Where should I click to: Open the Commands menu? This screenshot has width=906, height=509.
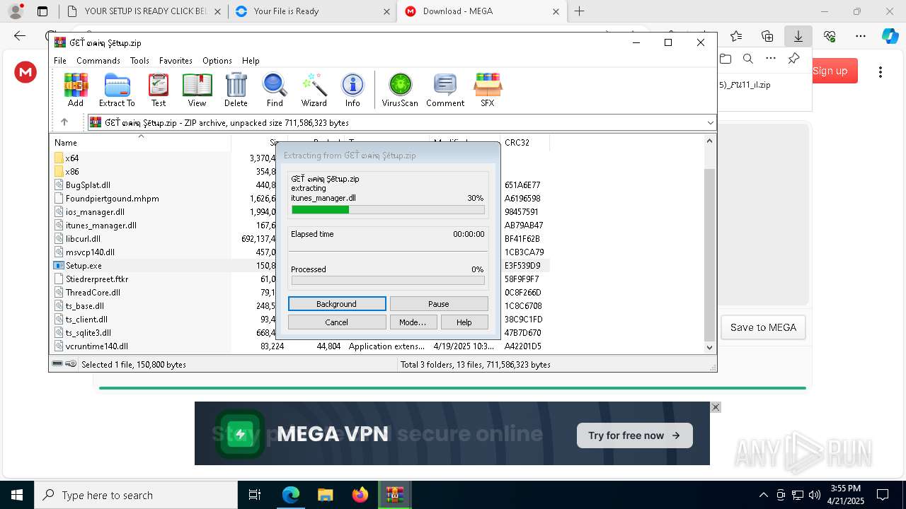(x=98, y=61)
